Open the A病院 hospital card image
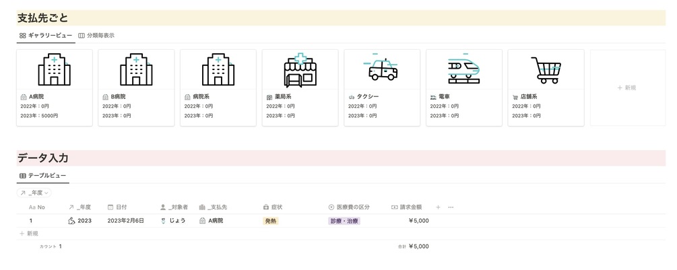677x270 pixels. coord(55,69)
